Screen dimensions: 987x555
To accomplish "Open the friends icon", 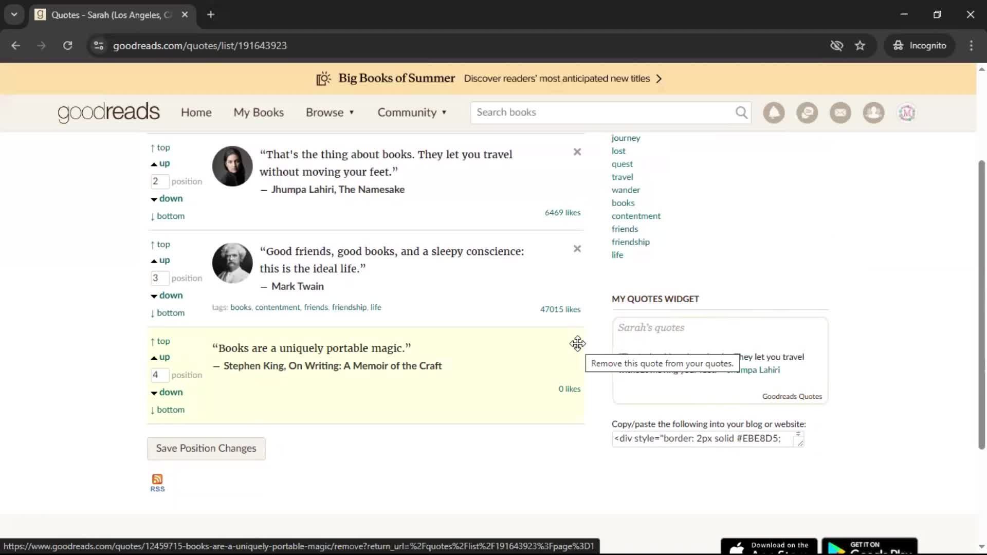I will (873, 113).
